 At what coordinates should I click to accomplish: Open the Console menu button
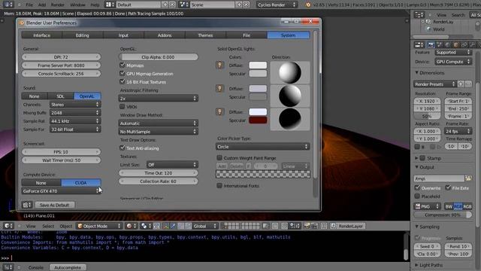click(36, 268)
